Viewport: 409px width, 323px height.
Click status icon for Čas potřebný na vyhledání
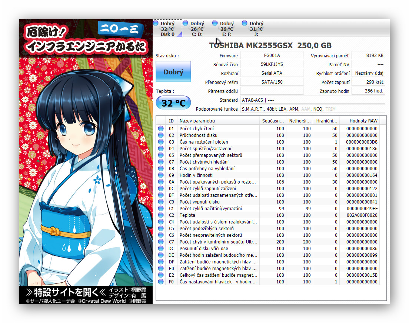pyautogui.click(x=161, y=169)
